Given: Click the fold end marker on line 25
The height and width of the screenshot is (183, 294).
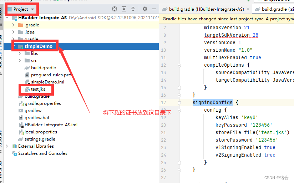Looking at the screenshot, I should [179, 163].
